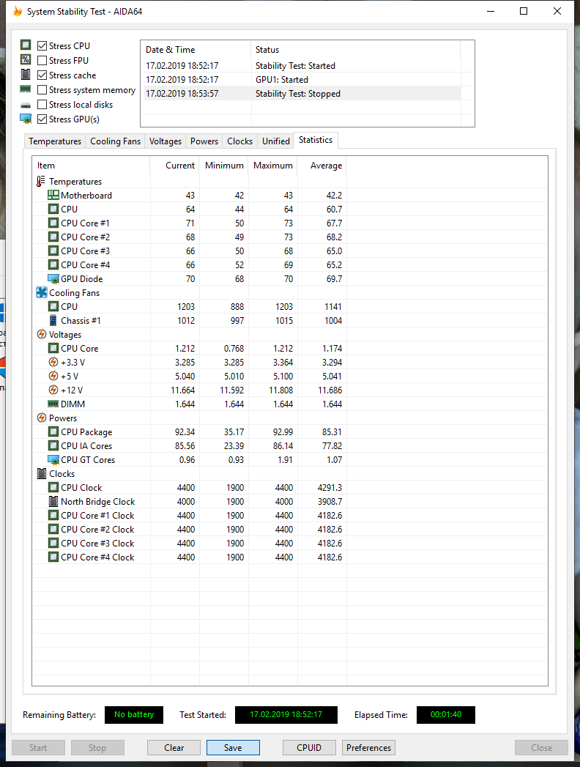Viewport: 580px width, 767px height.
Task: Select the 'Stability Test: Stopped' log row
Action: [x=301, y=94]
